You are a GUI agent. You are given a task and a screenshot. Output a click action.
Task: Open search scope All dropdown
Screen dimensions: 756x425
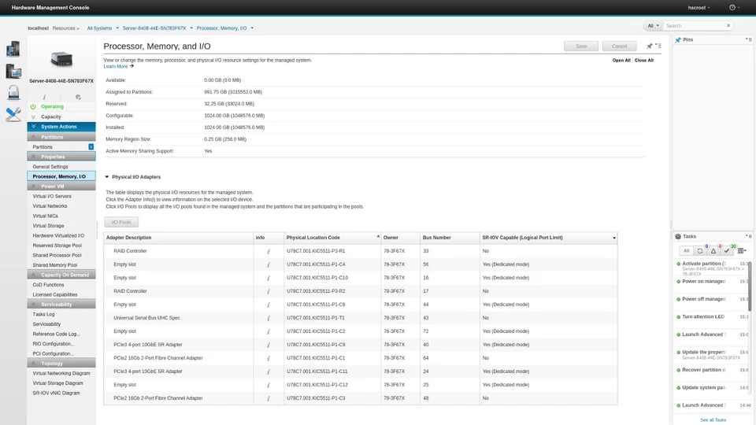pos(653,25)
